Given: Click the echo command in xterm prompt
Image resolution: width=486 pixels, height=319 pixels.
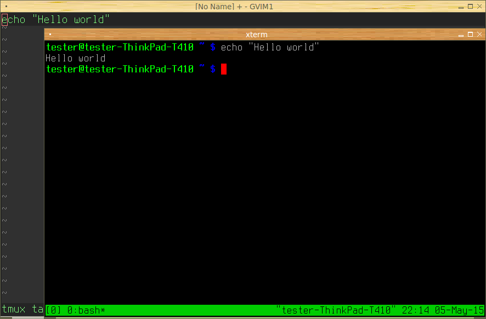Looking at the screenshot, I should (x=270, y=47).
